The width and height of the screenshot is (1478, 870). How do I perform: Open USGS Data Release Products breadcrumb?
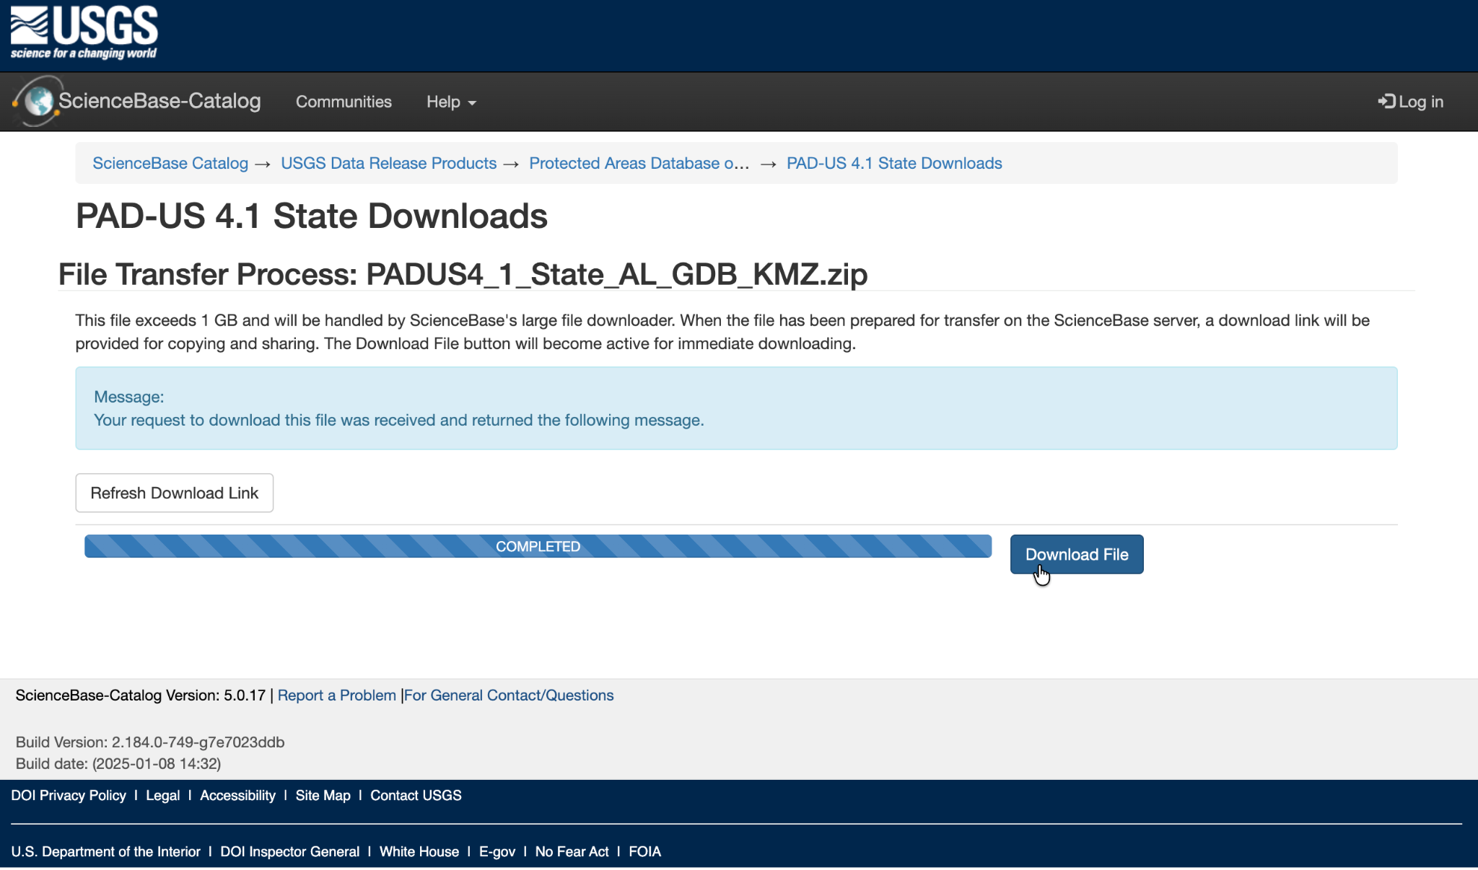coord(388,163)
